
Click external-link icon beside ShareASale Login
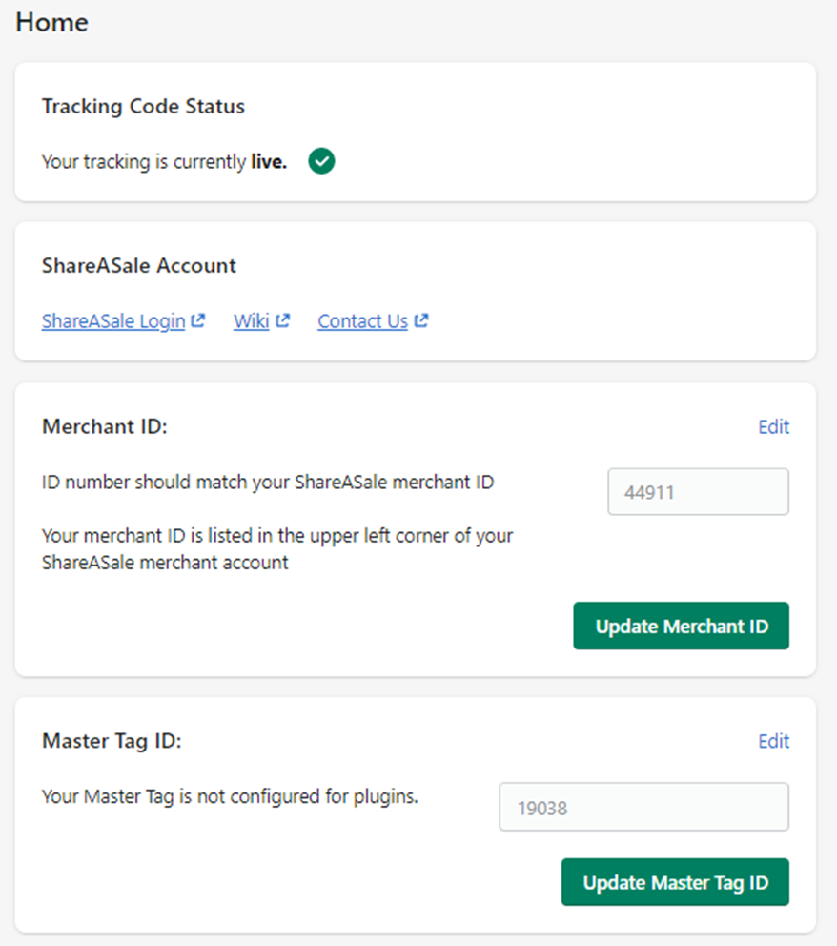197,320
